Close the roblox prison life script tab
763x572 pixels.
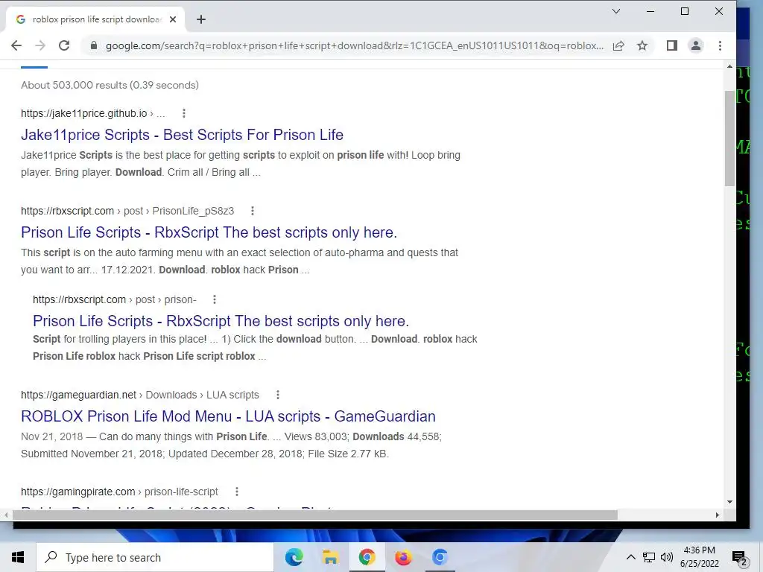click(x=173, y=19)
